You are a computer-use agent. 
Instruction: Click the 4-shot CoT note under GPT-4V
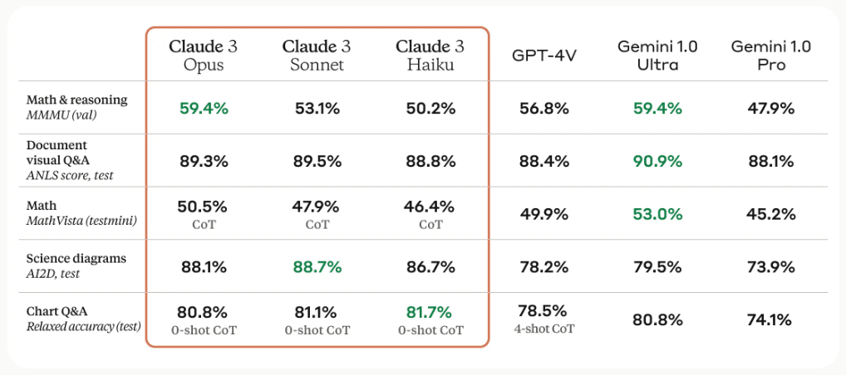544,328
